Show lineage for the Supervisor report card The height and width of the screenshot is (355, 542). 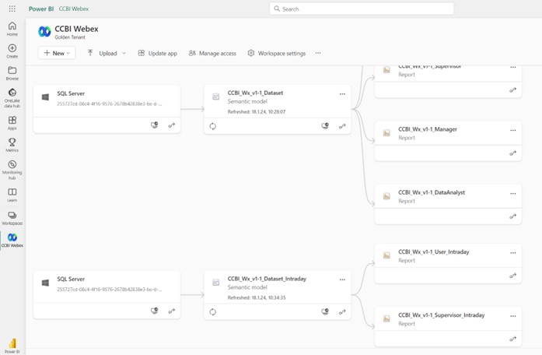click(x=513, y=90)
